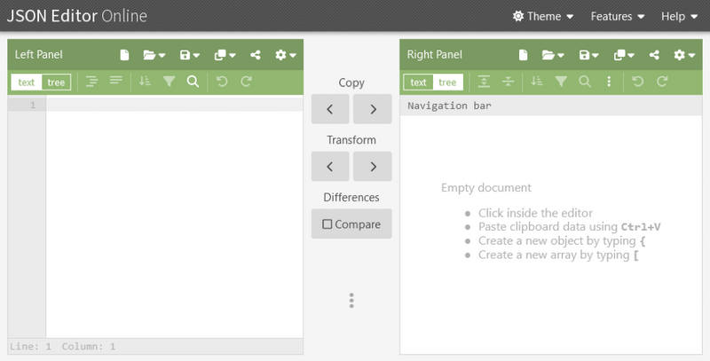The height and width of the screenshot is (361, 710).
Task: Open save menu in Left Panel
Action: pos(189,55)
